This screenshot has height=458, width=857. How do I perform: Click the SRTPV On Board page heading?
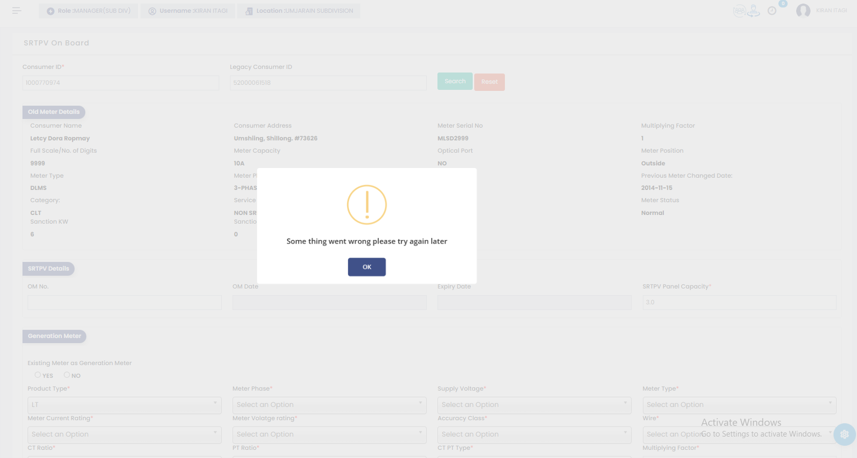click(56, 43)
